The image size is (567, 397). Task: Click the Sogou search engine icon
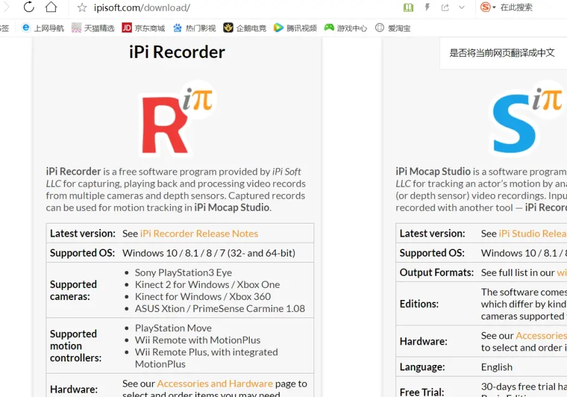pos(485,7)
